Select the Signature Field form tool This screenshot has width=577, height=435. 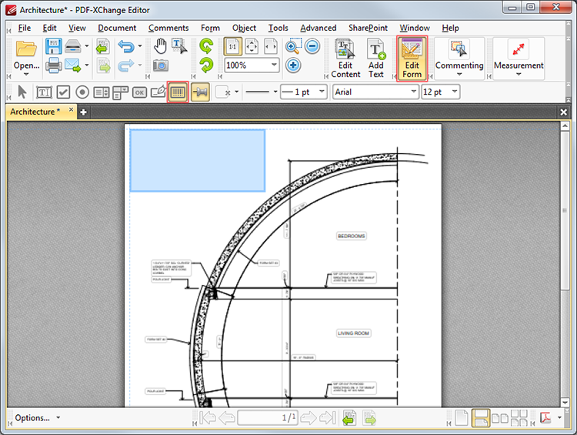pyautogui.click(x=158, y=92)
